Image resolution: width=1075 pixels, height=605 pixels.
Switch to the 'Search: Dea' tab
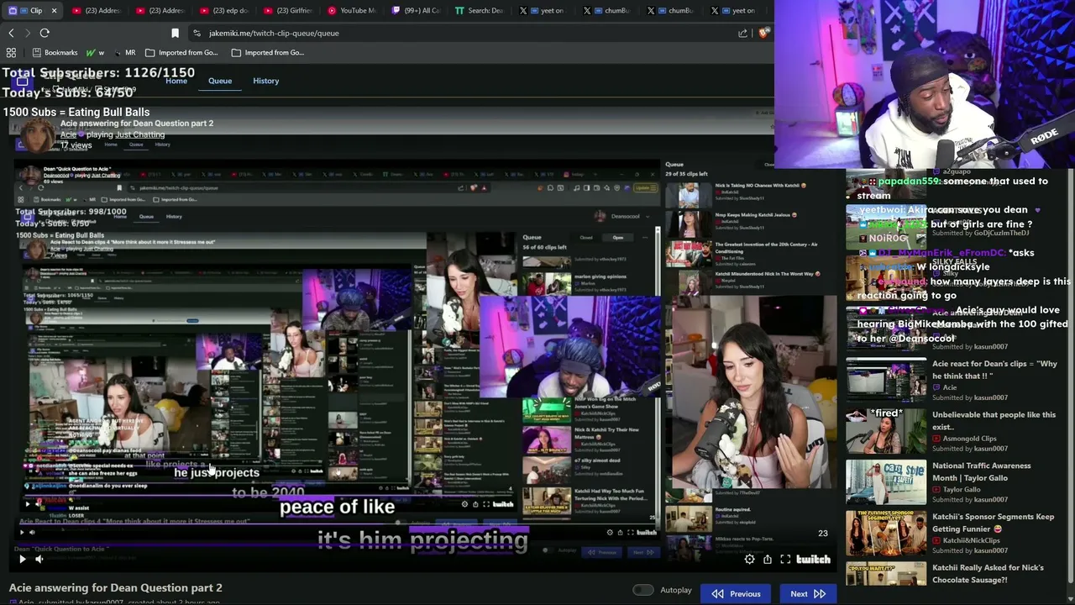[480, 10]
